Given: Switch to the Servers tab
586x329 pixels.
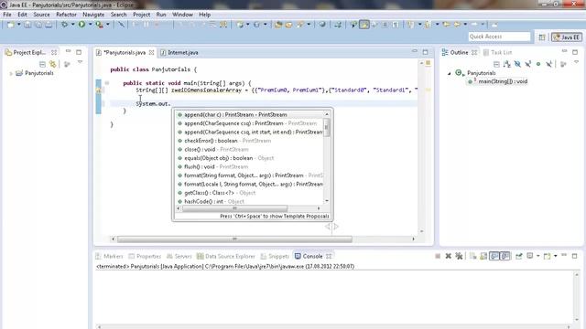Looking at the screenshot, I should pos(179,256).
